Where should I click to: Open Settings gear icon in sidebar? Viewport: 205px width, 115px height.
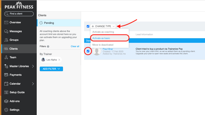6,110
